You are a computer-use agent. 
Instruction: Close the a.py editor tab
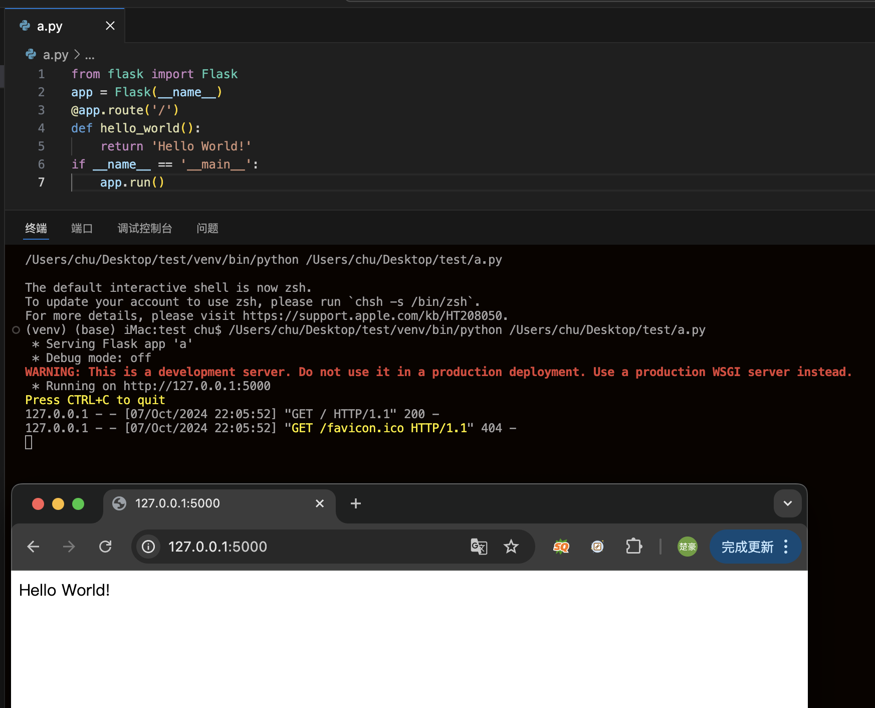pyautogui.click(x=110, y=26)
